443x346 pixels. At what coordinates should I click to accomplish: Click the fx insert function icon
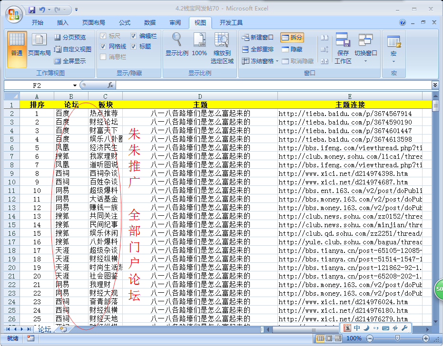pos(110,85)
